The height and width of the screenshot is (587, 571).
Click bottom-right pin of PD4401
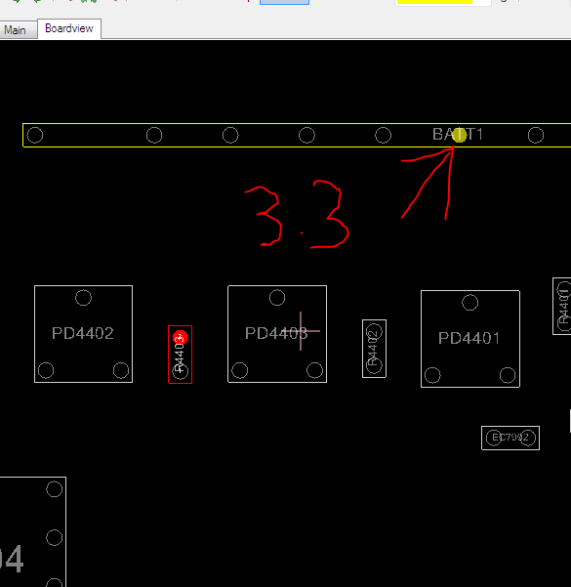[508, 375]
